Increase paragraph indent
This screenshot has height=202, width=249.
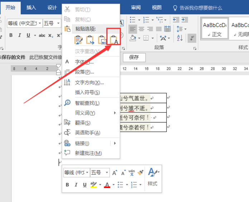click(185, 20)
